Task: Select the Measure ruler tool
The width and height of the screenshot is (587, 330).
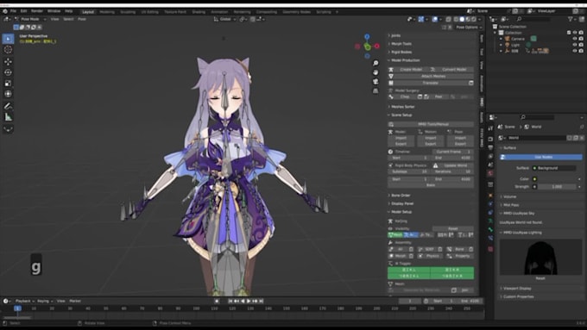Action: pos(8,117)
